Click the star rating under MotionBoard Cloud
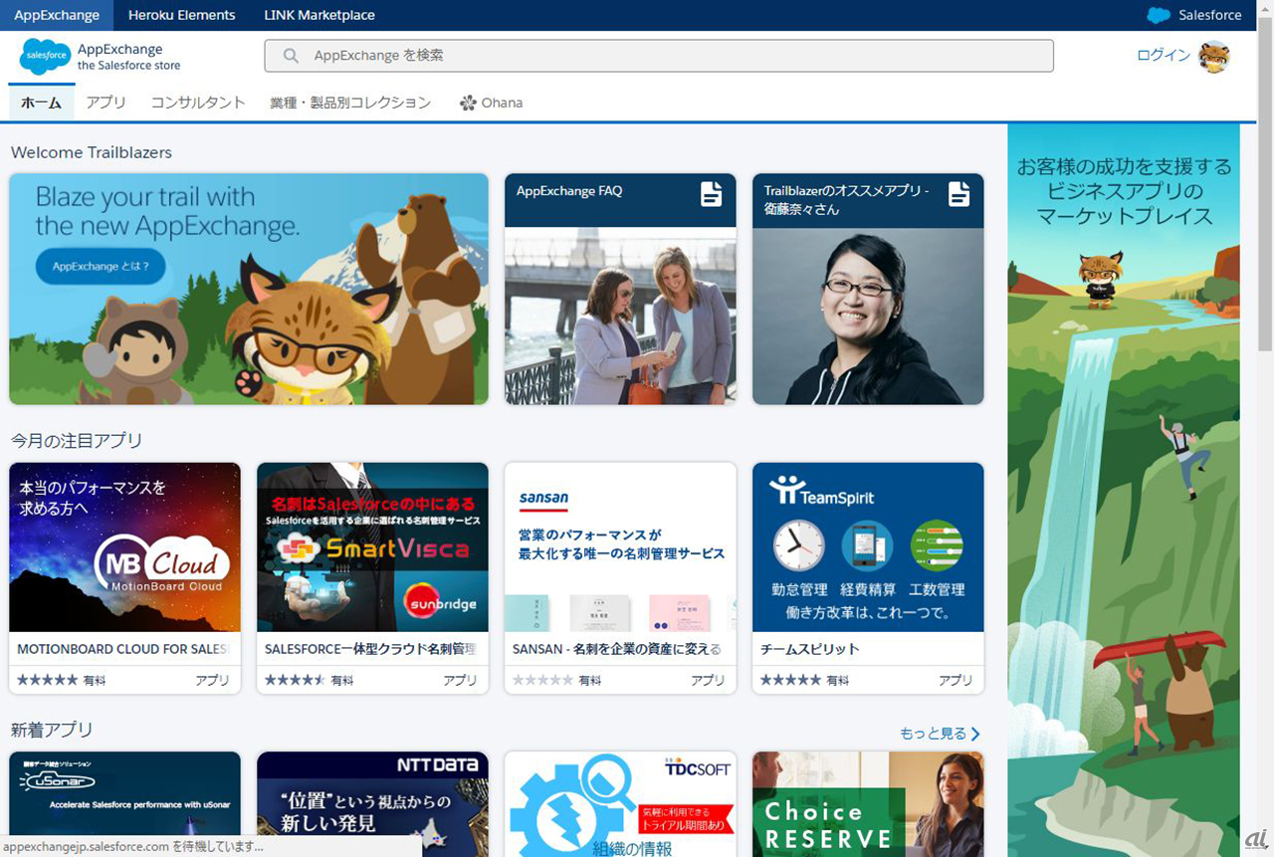1274x857 pixels. (x=47, y=680)
